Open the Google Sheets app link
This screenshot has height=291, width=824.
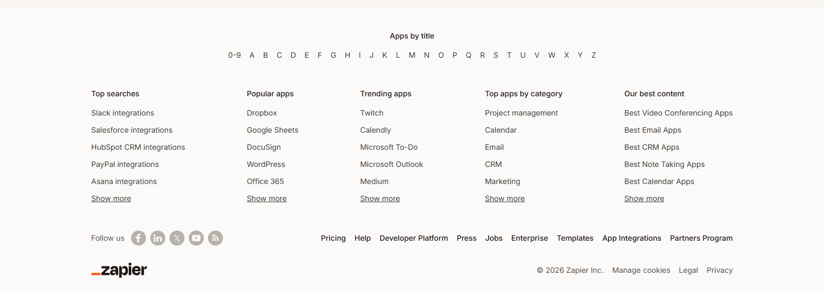point(273,130)
